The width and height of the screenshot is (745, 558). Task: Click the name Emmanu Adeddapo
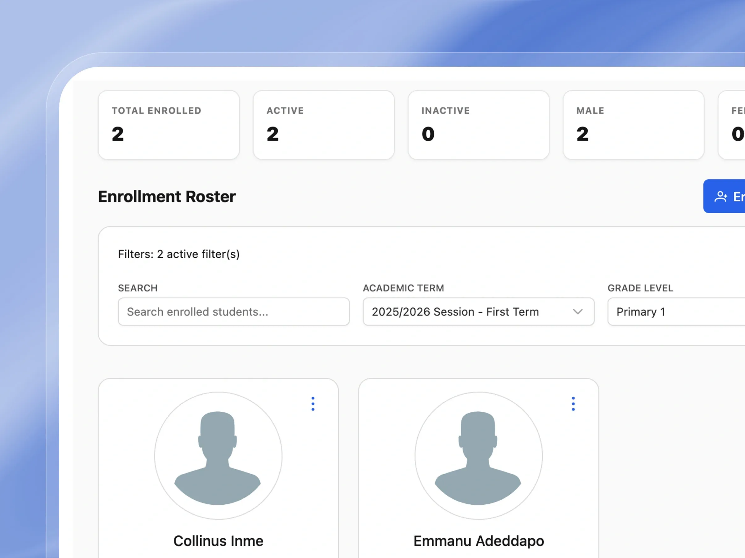click(479, 541)
